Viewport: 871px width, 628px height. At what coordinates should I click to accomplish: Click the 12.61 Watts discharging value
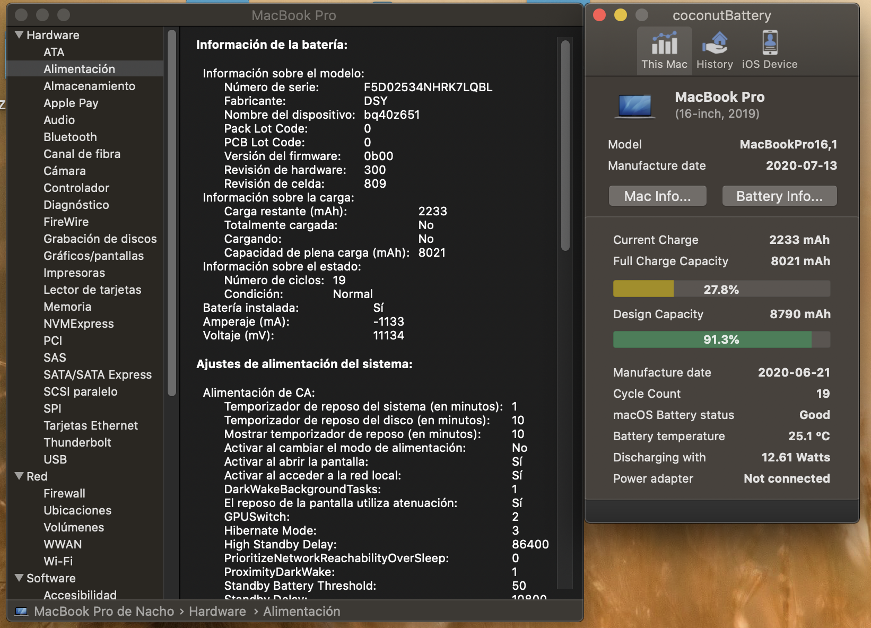pyautogui.click(x=796, y=457)
